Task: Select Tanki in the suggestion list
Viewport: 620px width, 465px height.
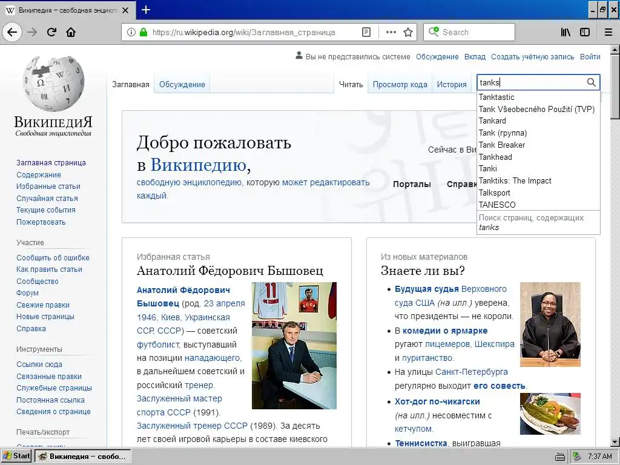Action: tap(538, 169)
